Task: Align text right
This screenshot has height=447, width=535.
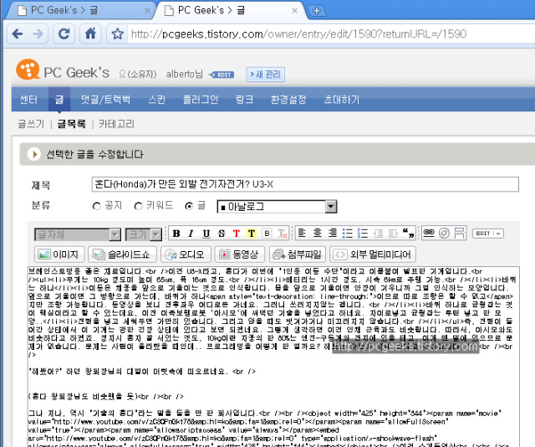Action: (333, 233)
